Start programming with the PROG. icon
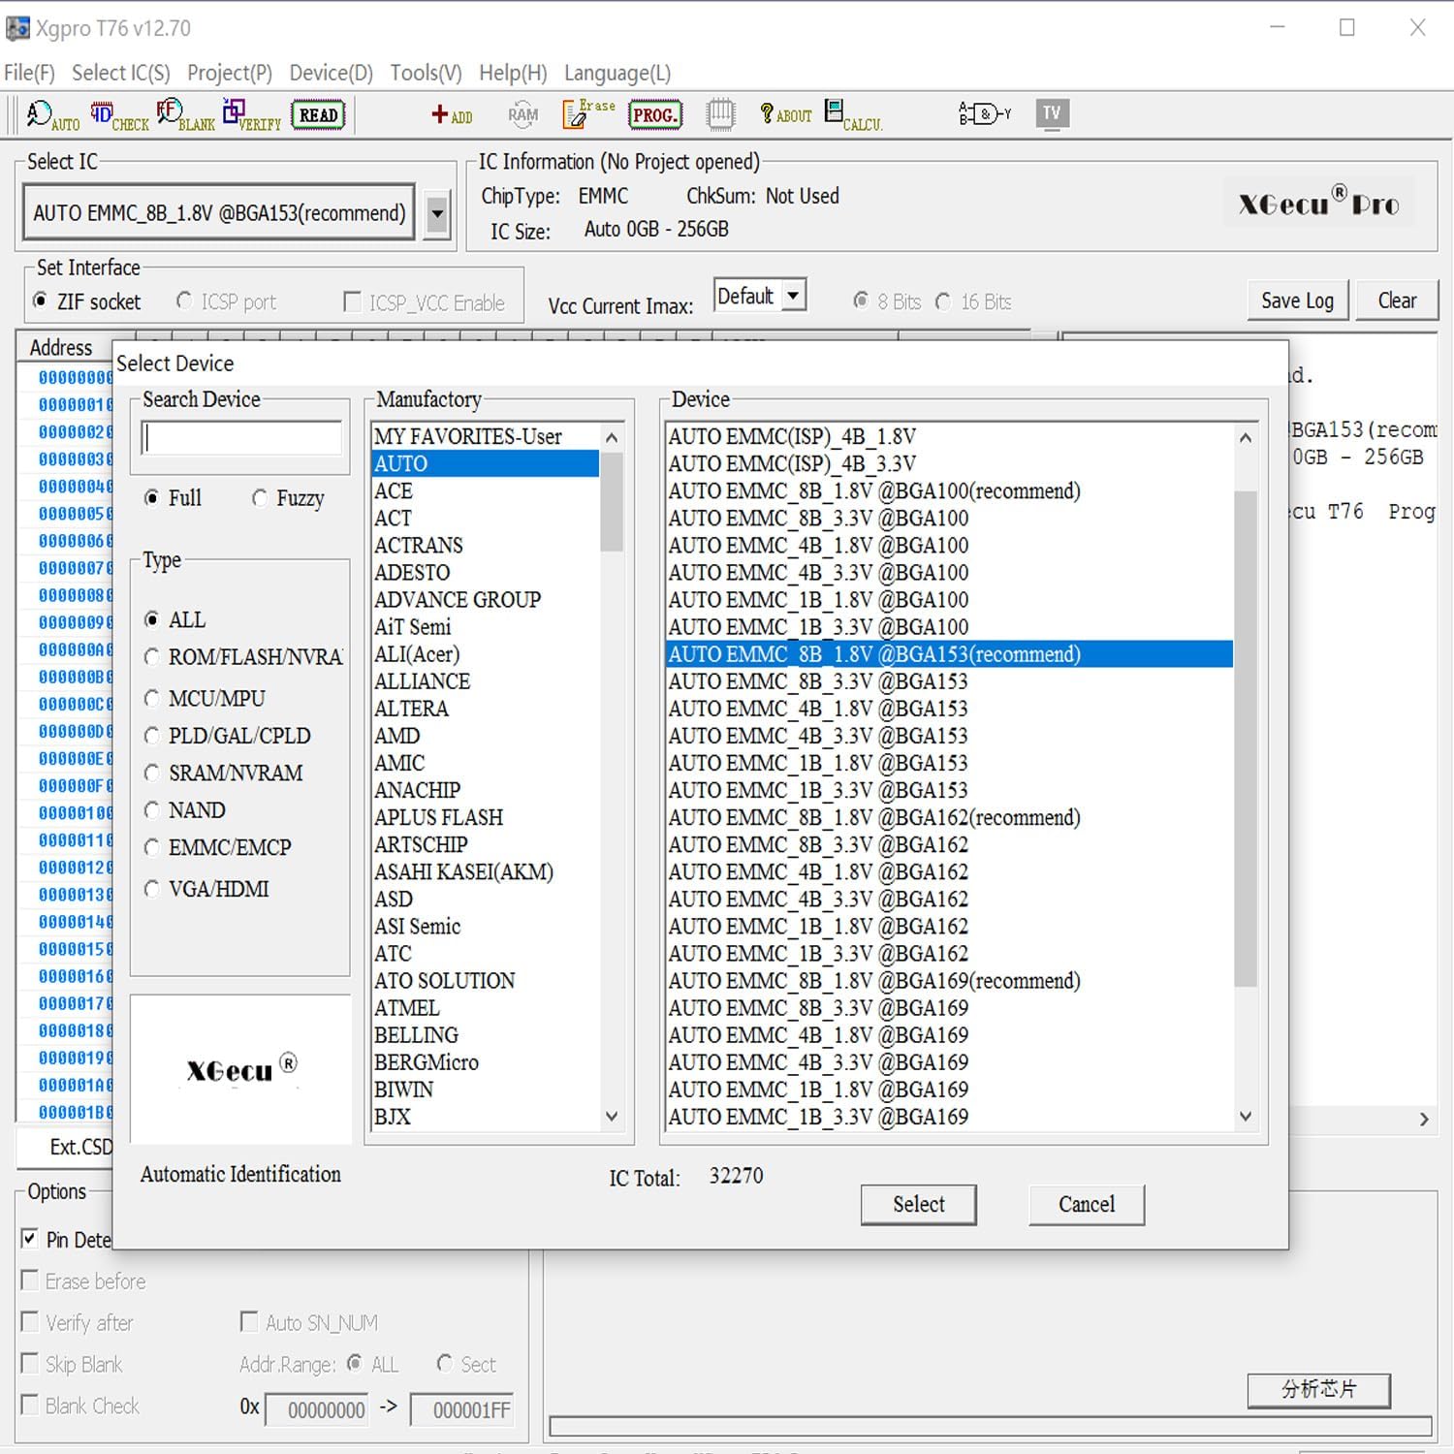Screen dimensions: 1454x1454 click(x=654, y=113)
